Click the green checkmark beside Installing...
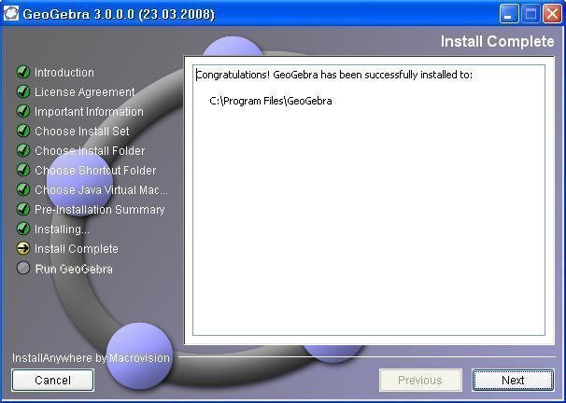This screenshot has width=566, height=403. coord(23,229)
